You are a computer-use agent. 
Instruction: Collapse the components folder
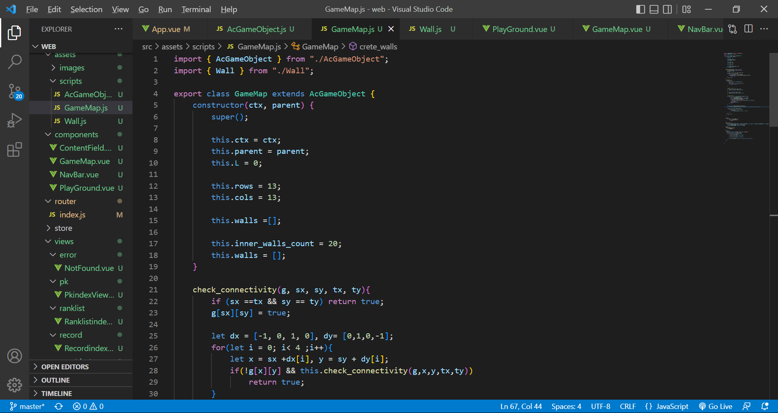(x=81, y=134)
